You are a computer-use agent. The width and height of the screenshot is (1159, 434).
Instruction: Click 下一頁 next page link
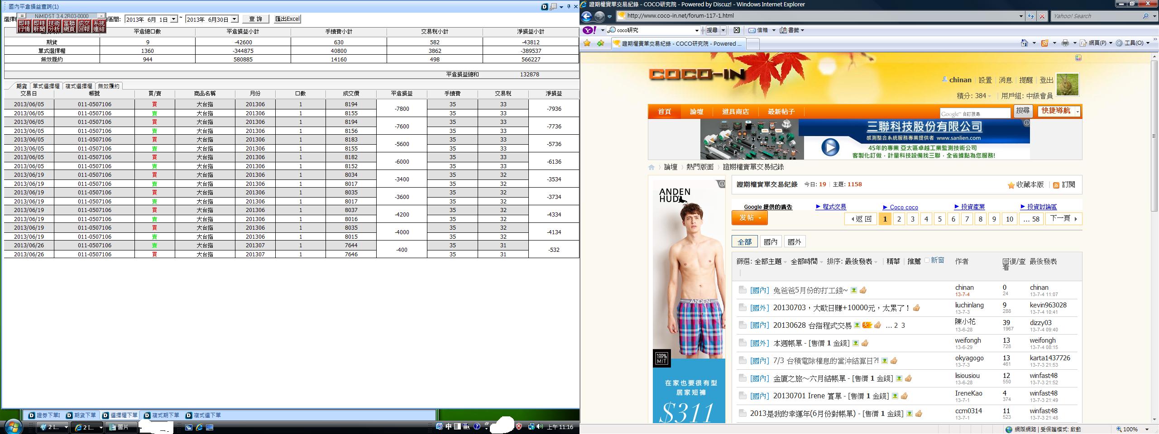click(x=1063, y=219)
